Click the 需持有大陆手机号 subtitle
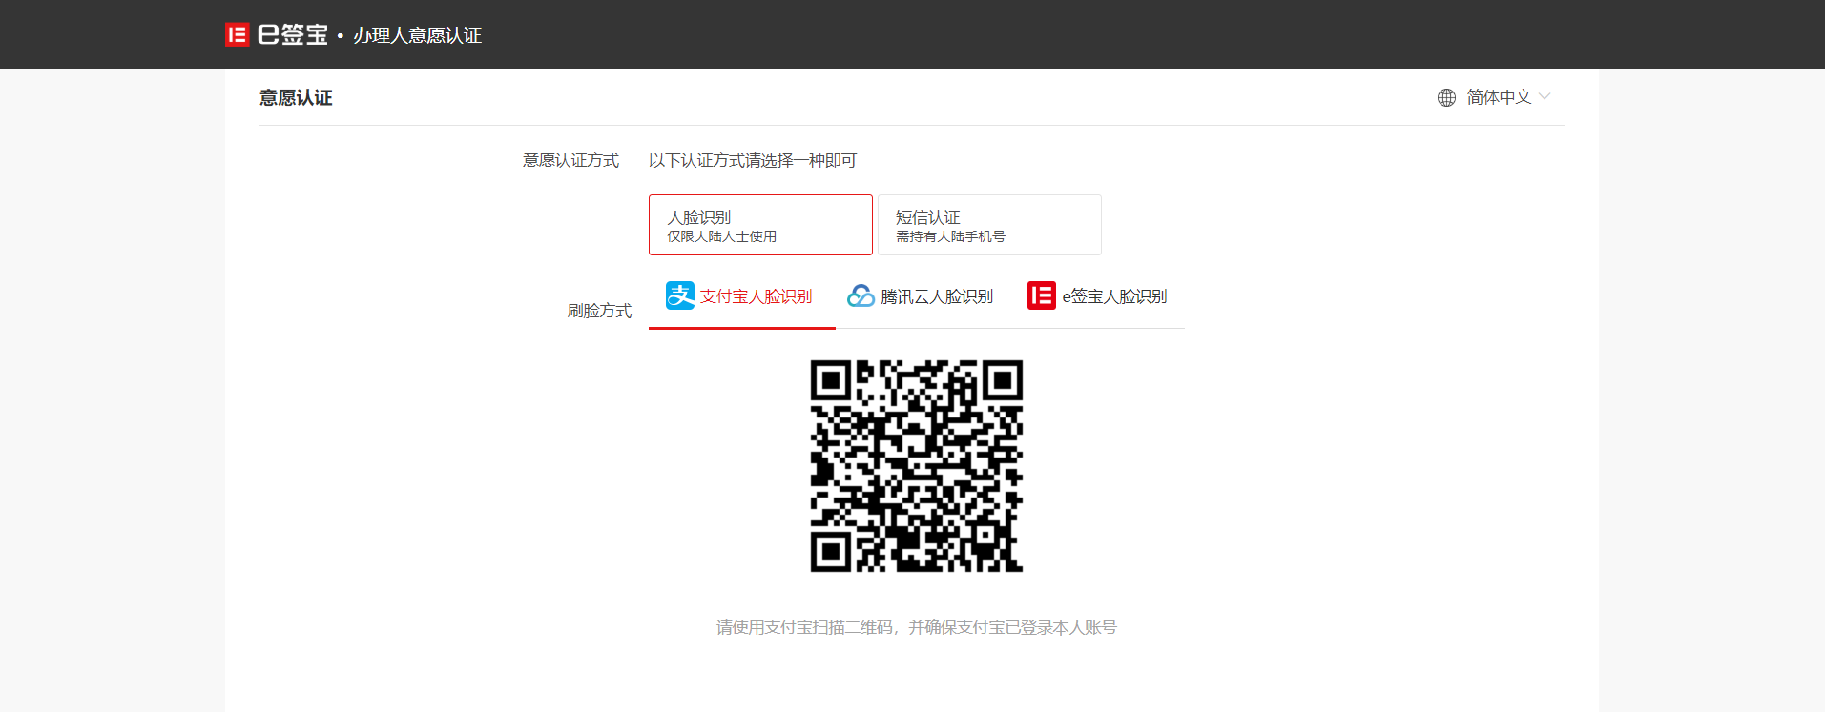The width and height of the screenshot is (1825, 712). [950, 236]
